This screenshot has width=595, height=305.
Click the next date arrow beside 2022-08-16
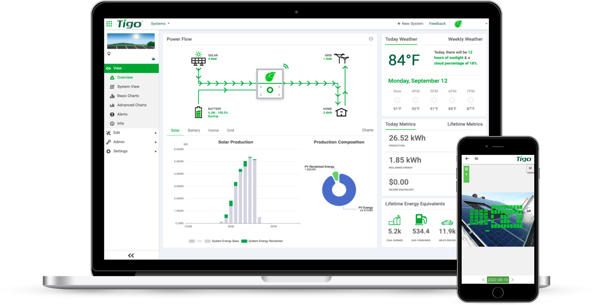513,280
